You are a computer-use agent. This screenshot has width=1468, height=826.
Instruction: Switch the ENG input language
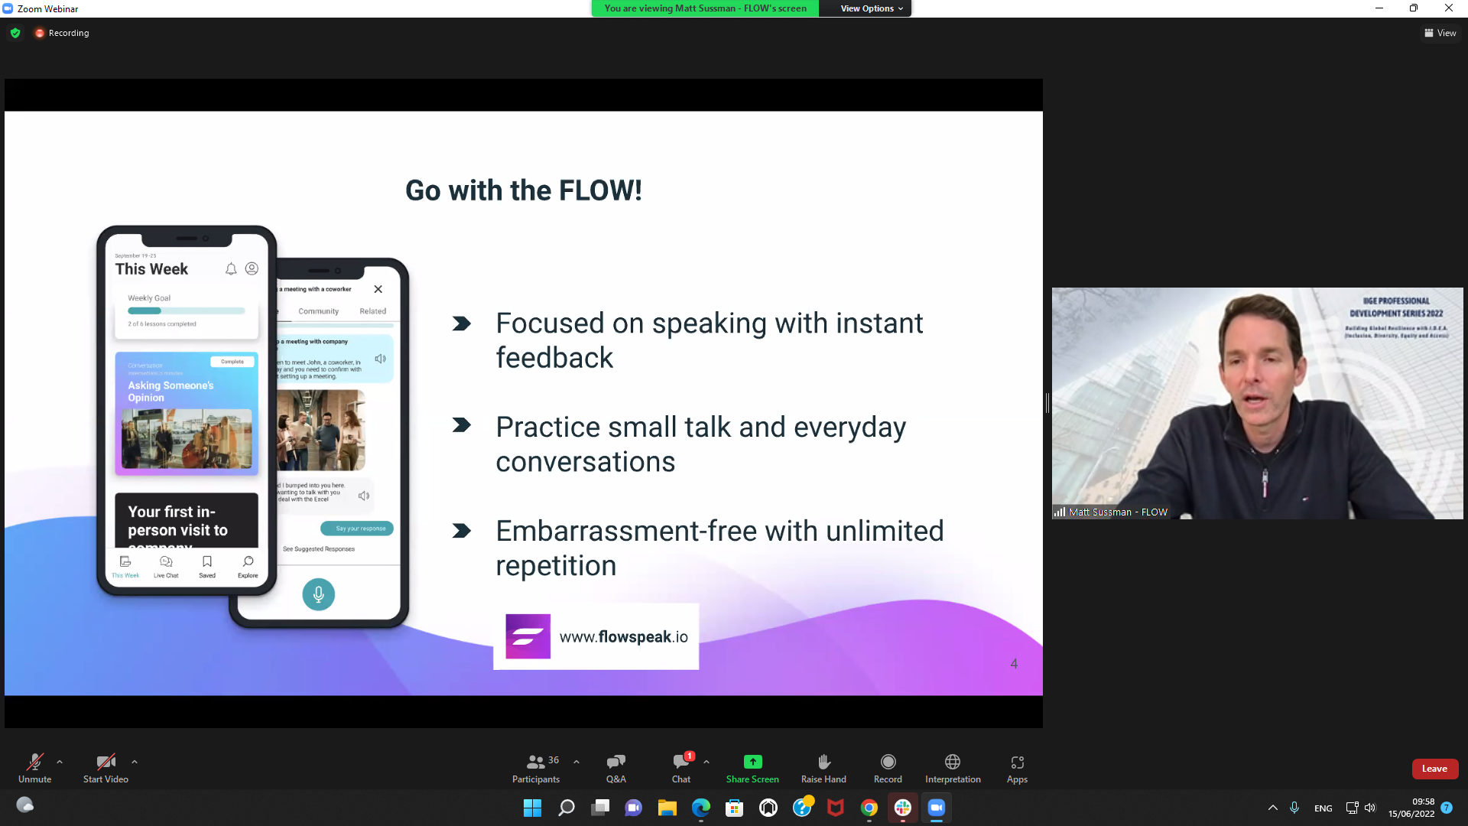[1323, 808]
